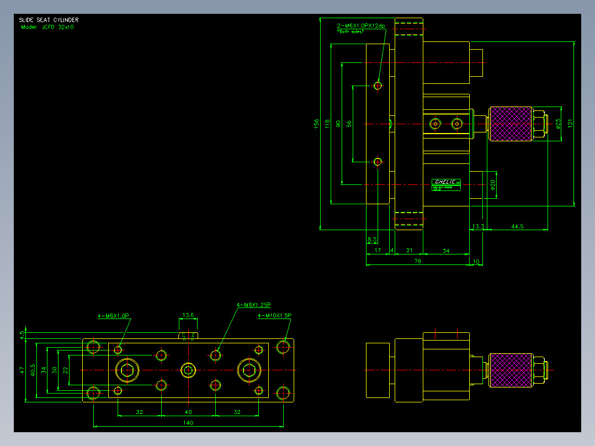Image resolution: width=595 pixels, height=446 pixels.
Task: Click the 13.6 dimension value
Action: tap(188, 315)
